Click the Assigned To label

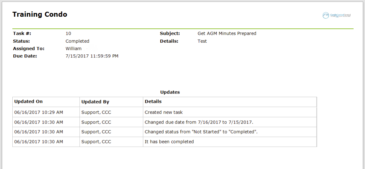29,49
